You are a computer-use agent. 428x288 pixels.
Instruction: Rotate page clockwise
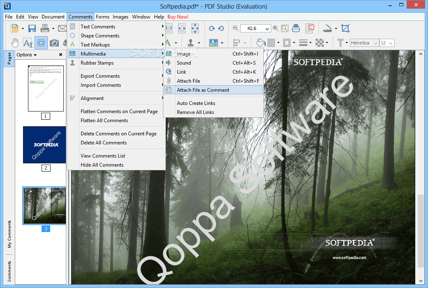(212, 28)
